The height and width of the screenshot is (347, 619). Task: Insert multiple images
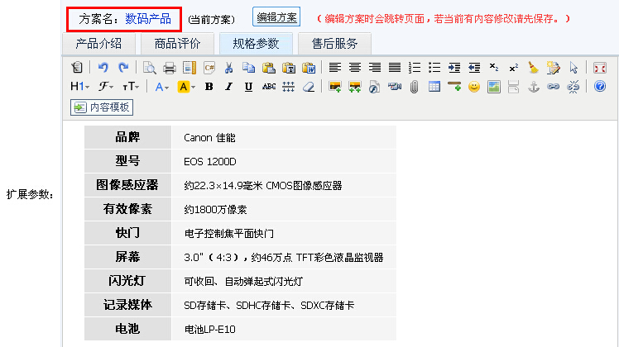[354, 87]
